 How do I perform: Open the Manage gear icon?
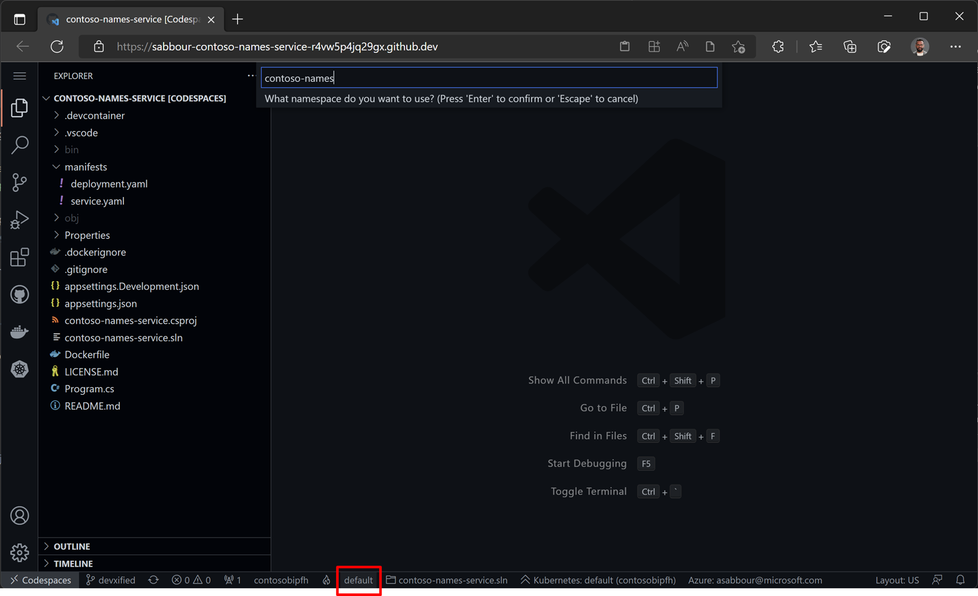coord(19,552)
